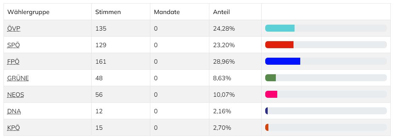Click the ÖVP party abbreviation link
Screen dimensions: 395x140
pos(13,28)
